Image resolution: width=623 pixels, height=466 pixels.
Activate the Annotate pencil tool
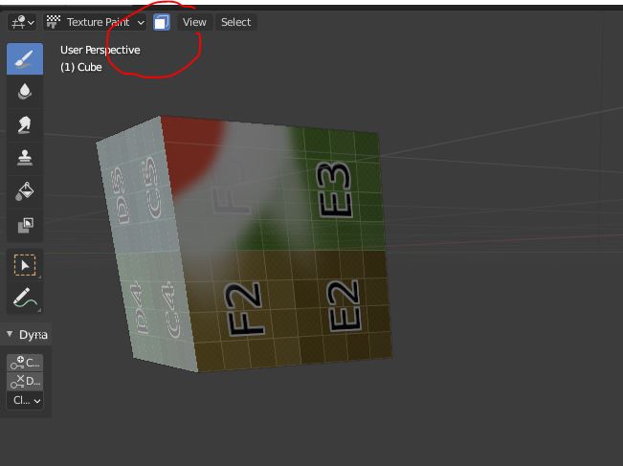pyautogui.click(x=25, y=299)
